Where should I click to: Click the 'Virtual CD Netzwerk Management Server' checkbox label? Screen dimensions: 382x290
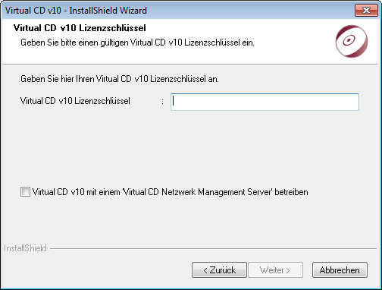170,192
